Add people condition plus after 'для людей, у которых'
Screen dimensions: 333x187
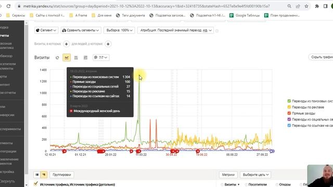pyautogui.click(x=108, y=44)
